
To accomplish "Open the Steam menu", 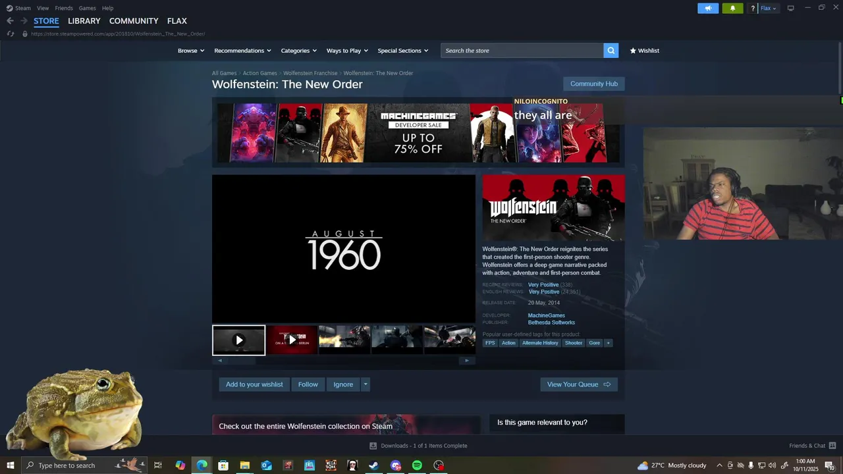I will (x=19, y=8).
